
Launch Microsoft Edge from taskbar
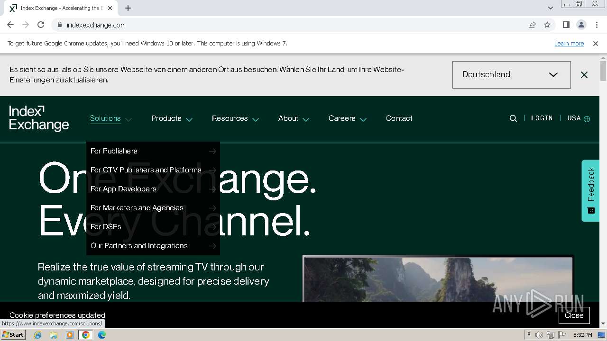click(102, 335)
